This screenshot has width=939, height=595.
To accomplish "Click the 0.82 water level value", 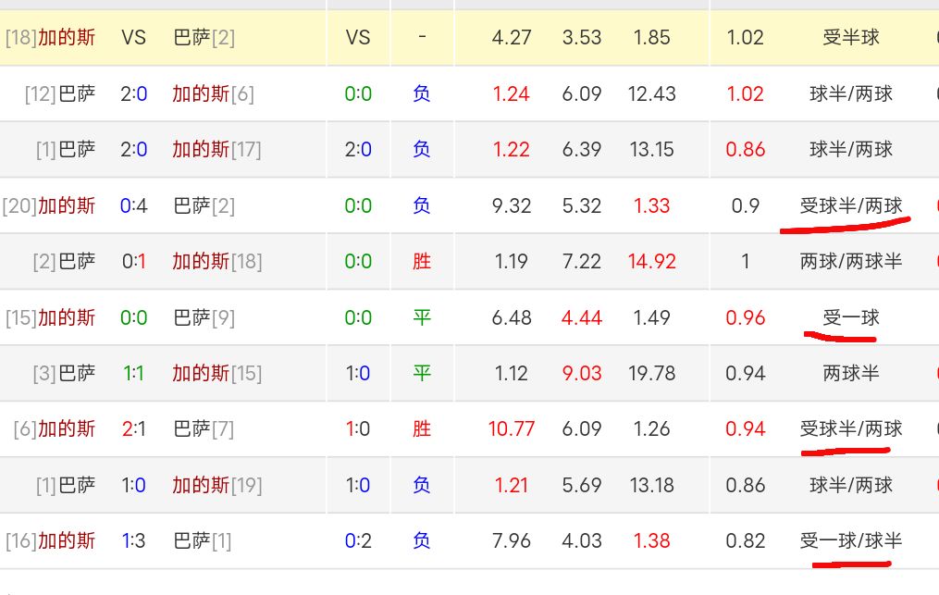I will pos(746,540).
